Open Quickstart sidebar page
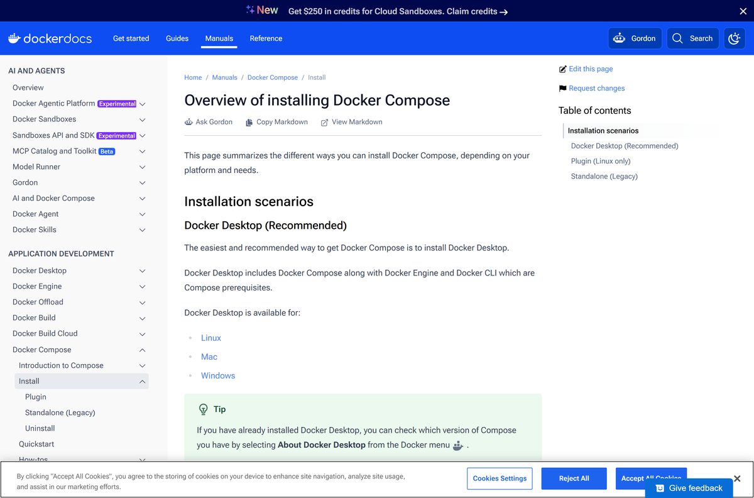This screenshot has width=754, height=498. pyautogui.click(x=36, y=444)
